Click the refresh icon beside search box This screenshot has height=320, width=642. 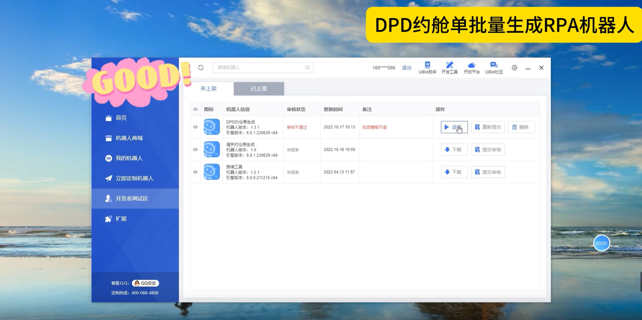201,68
